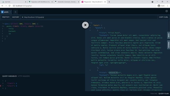Collapse the root response object
170x96 pixels.
90,23
